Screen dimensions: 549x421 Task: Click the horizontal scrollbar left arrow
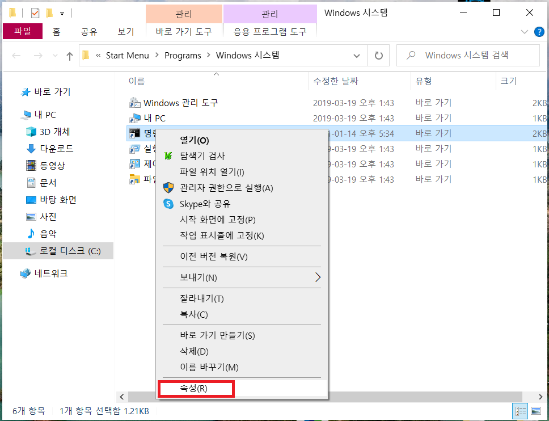[x=122, y=397]
